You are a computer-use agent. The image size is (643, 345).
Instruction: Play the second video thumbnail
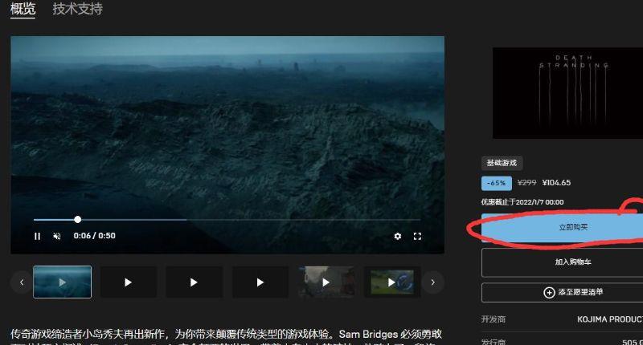click(129, 282)
